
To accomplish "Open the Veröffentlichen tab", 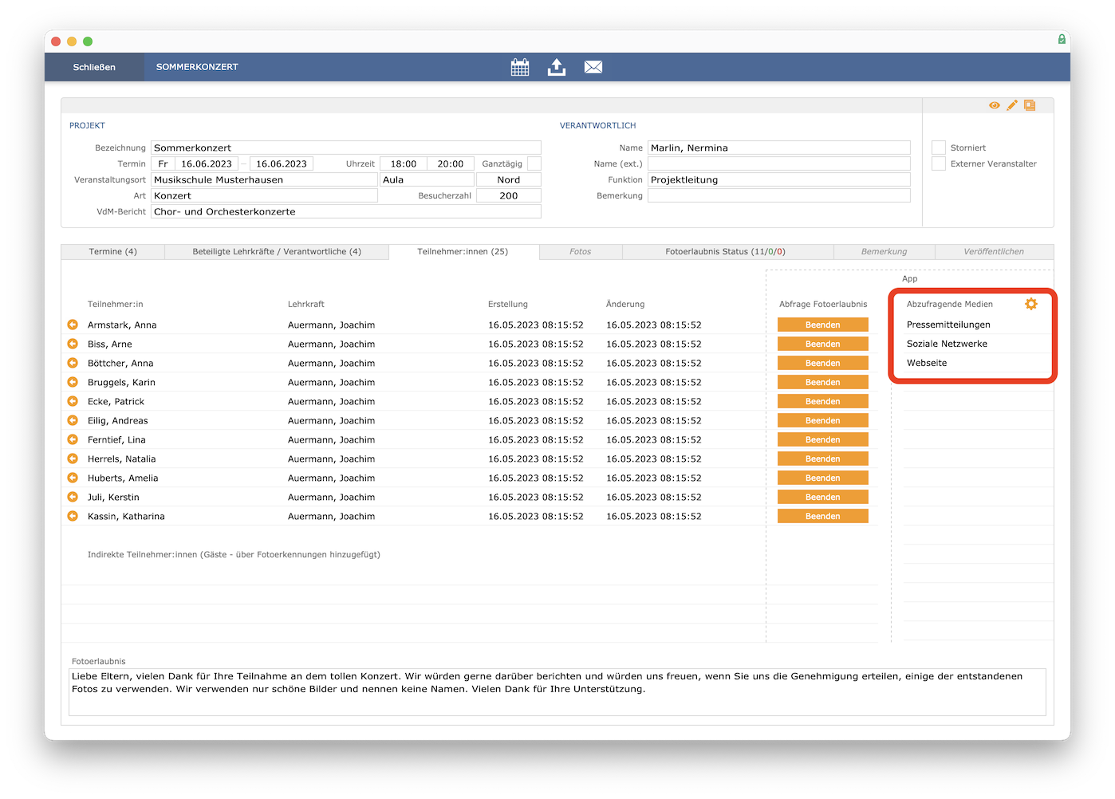I will [x=994, y=252].
